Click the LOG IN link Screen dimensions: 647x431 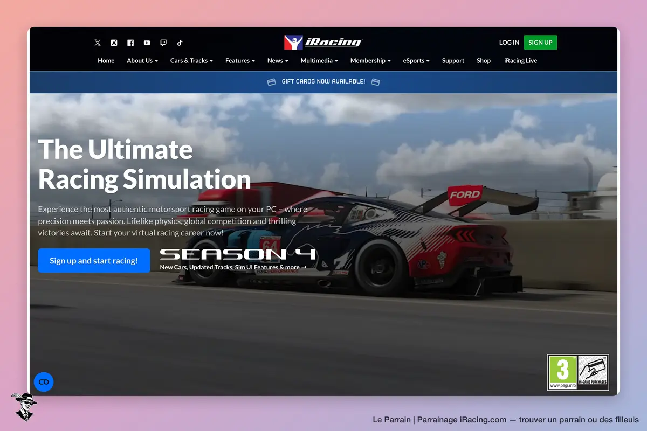point(509,43)
